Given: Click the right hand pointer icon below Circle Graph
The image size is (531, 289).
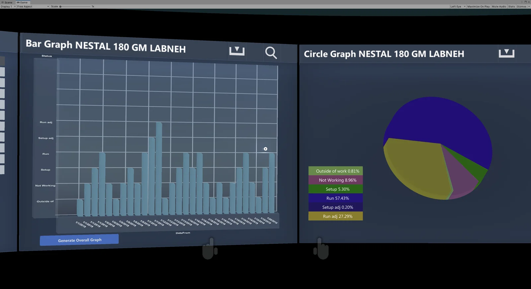Looking at the screenshot, I should (321, 248).
